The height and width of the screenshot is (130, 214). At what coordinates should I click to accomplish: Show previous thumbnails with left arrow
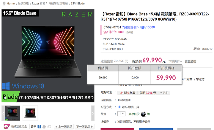pyautogui.click(x=3, y=113)
